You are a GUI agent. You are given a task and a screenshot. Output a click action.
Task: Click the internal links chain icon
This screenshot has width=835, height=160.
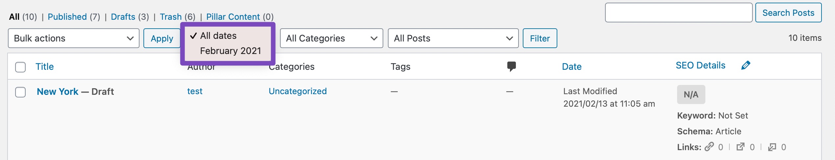pyautogui.click(x=709, y=147)
